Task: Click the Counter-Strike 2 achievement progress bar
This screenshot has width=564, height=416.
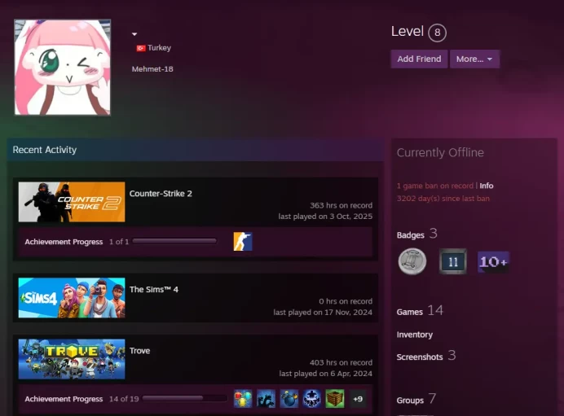Action: point(174,242)
